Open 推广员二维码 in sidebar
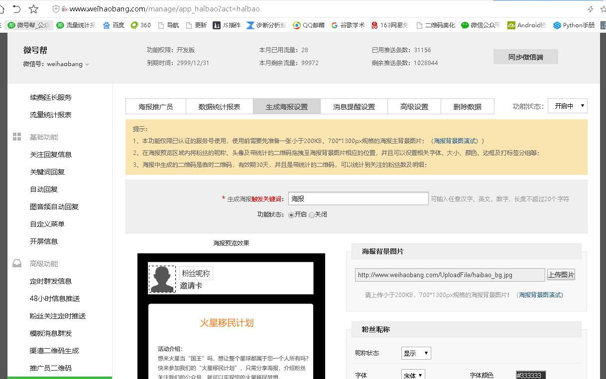This screenshot has height=379, width=606. point(50,368)
